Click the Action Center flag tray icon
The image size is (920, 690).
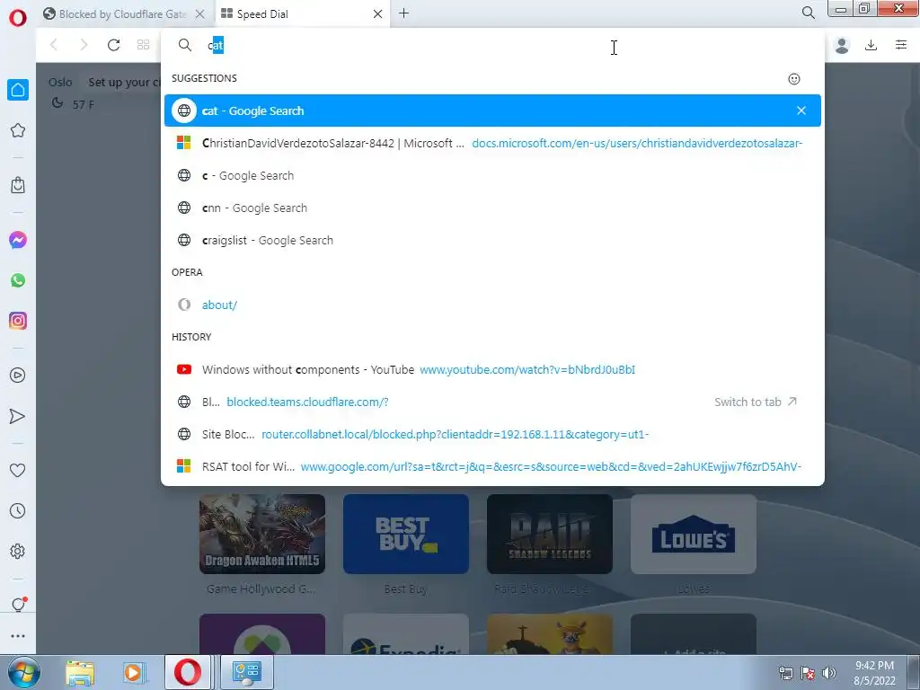808,673
